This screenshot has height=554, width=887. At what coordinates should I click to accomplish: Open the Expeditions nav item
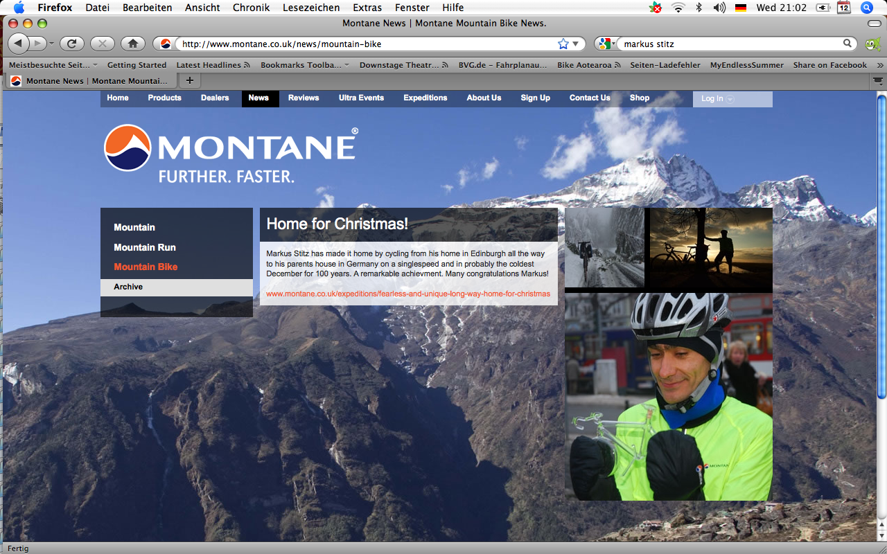(425, 98)
